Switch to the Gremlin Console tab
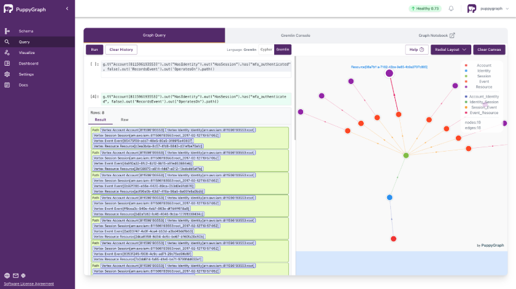Image resolution: width=516 pixels, height=289 pixels. tap(296, 36)
